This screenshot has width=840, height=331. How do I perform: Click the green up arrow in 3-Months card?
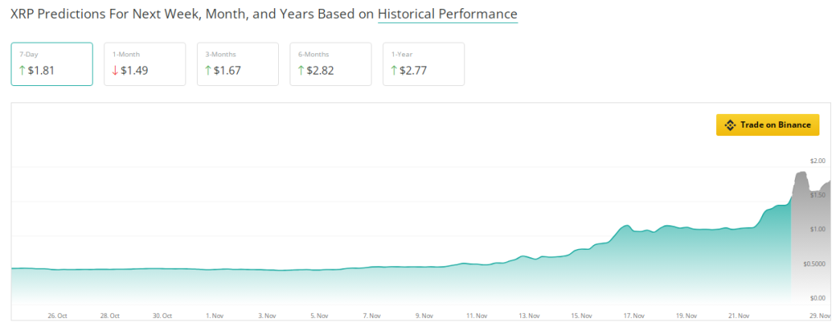(208, 70)
